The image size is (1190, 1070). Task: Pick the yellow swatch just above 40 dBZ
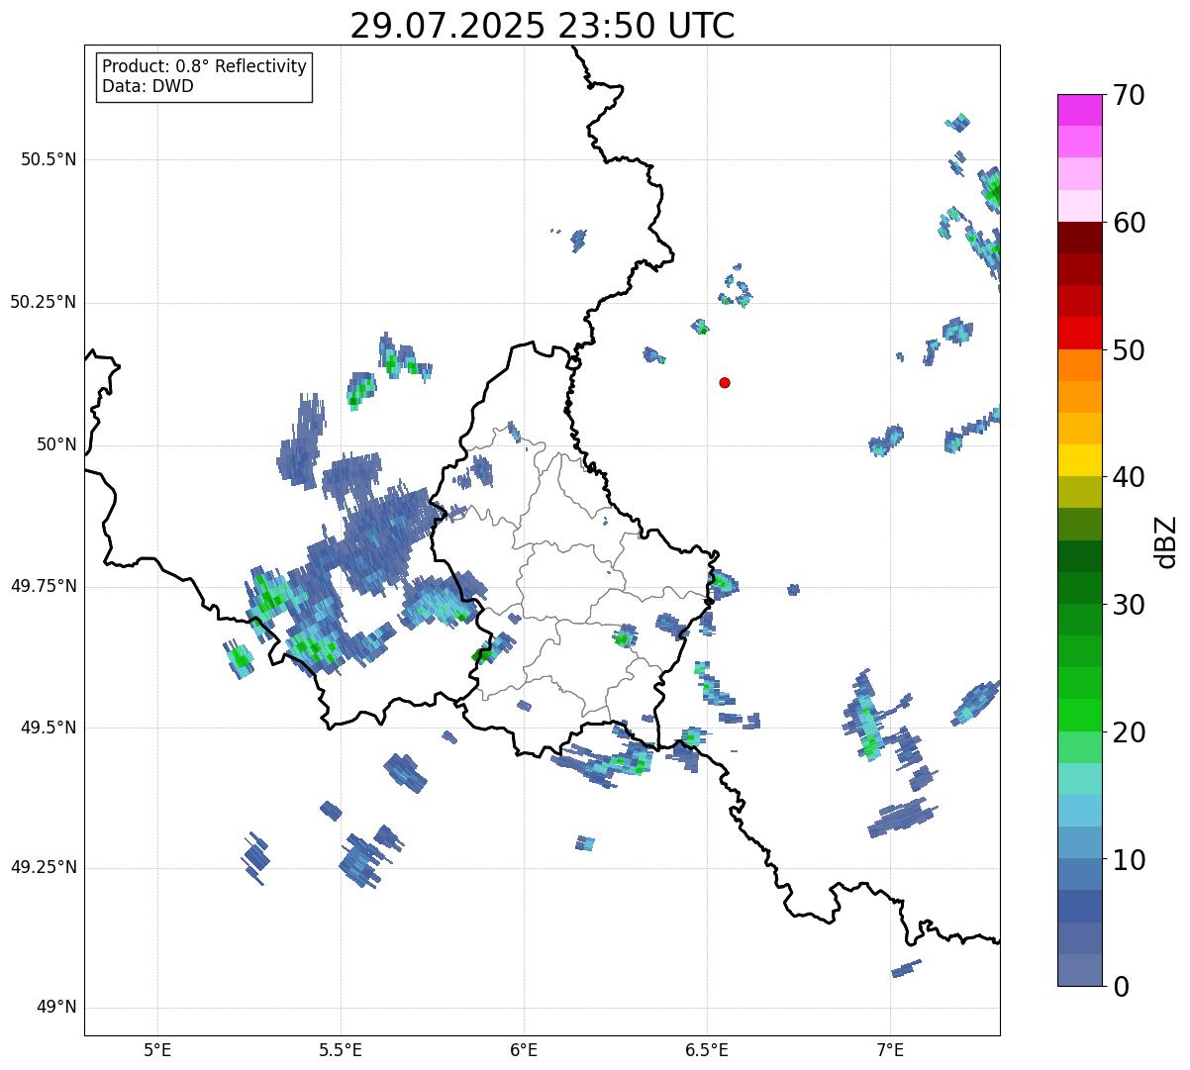1079,460
